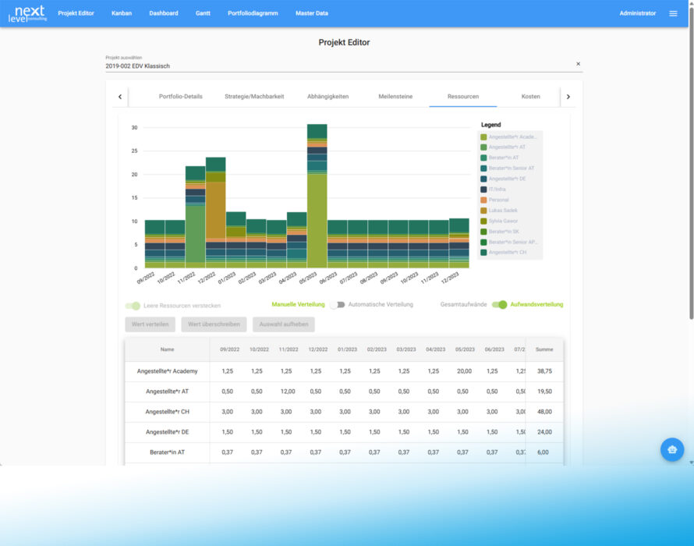Image resolution: width=694 pixels, height=546 pixels.
Task: Click the 11/2022 bar in the chart
Action: [195, 217]
